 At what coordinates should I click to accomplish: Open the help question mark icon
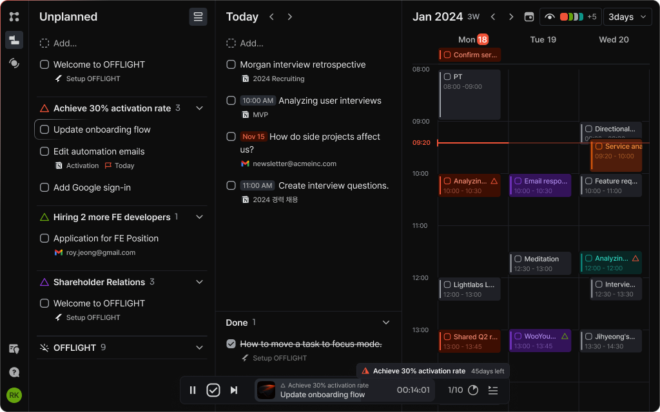click(14, 372)
